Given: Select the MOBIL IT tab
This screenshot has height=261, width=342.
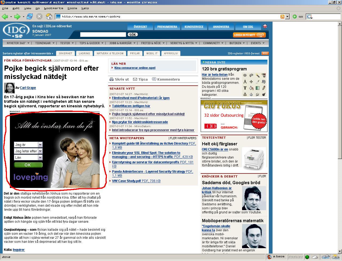Looking at the screenshot, I should click(152, 53).
